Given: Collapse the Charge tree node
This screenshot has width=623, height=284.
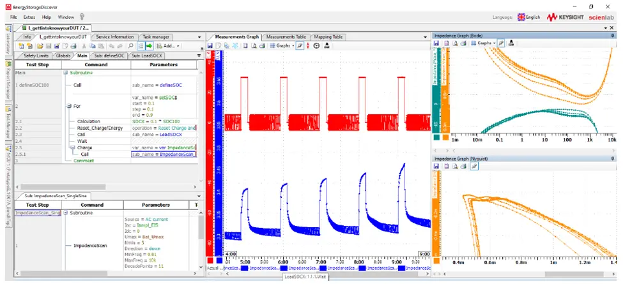Looking at the screenshot, I should tap(73, 147).
